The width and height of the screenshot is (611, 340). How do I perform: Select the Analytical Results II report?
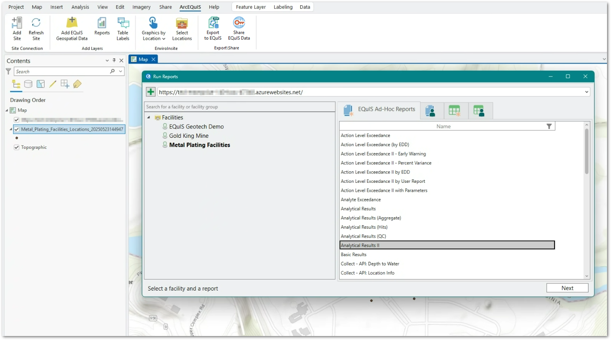pos(447,246)
